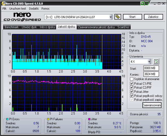Image resolution: width=167 pixels, height=136 pixels.
Task: Enable the Szybkie skanowanie checkbox
Action: point(132,79)
